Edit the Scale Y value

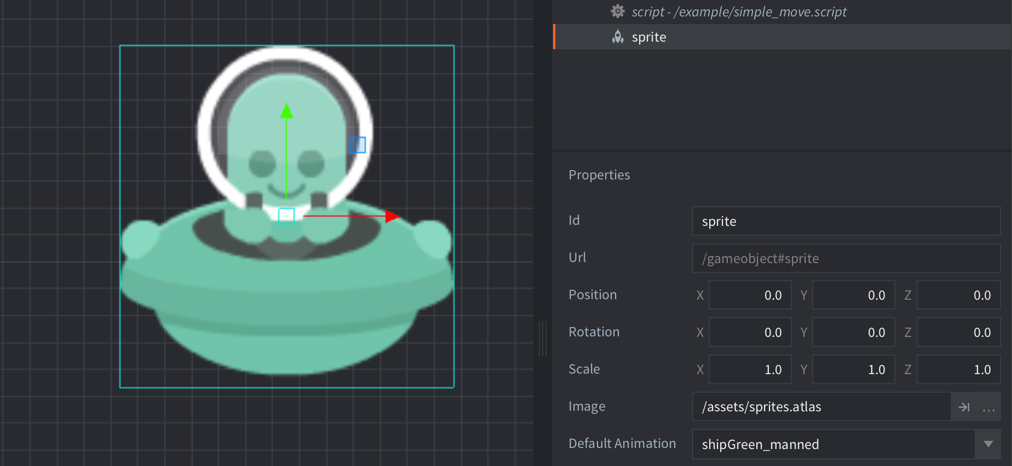854,370
